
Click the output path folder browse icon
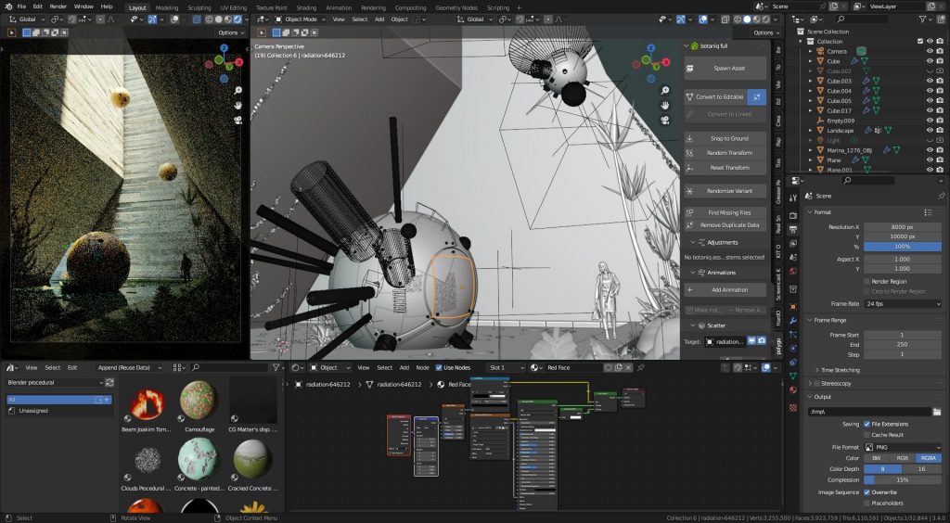937,412
